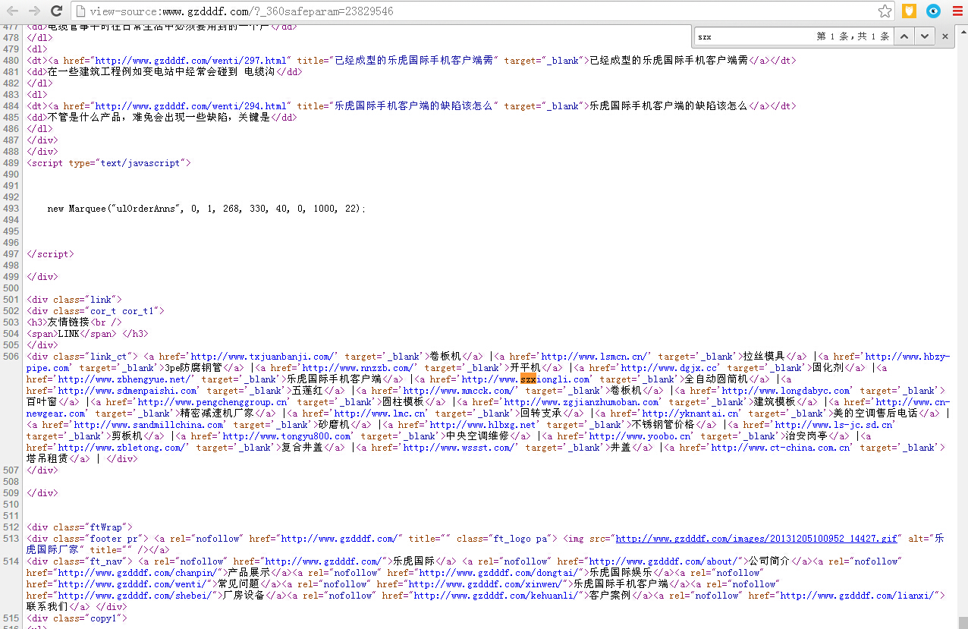This screenshot has height=629, width=968.
Task: Click the new Marquee script line
Action: coord(206,209)
